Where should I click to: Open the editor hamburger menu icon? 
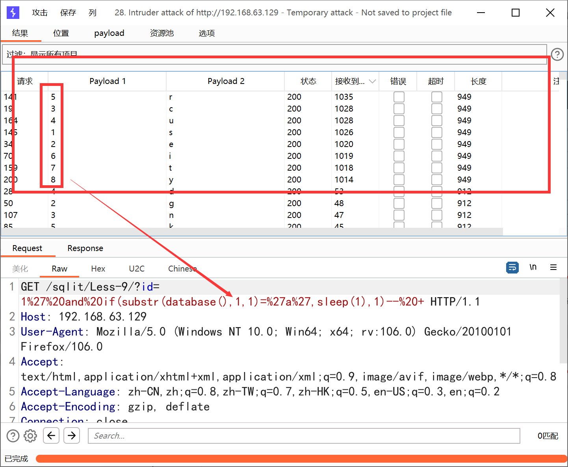pos(553,267)
